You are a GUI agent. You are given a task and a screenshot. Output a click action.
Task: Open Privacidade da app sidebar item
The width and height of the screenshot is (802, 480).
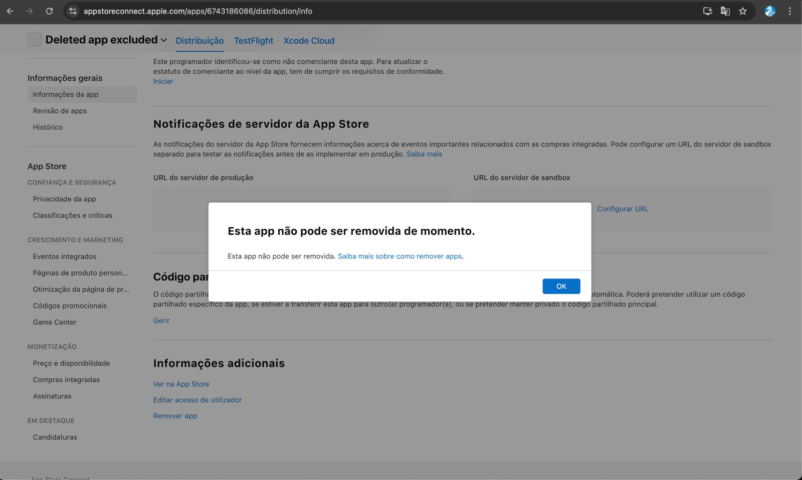point(64,199)
